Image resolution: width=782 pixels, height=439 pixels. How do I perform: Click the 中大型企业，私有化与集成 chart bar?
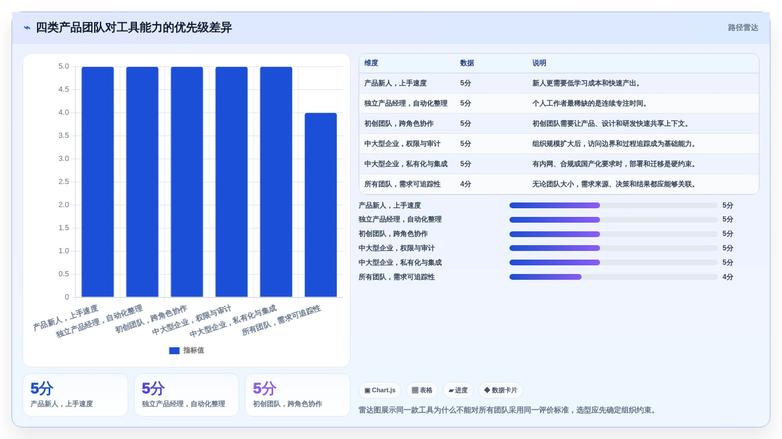(276, 182)
